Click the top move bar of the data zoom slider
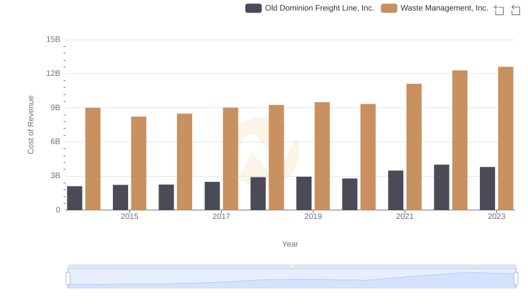This screenshot has width=528, height=304. (292, 266)
